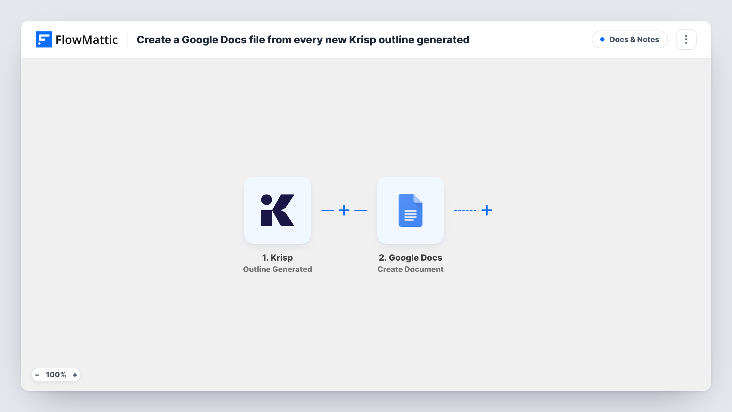The height and width of the screenshot is (412, 732).
Task: Click the FlowMattic brand name text
Action: point(87,40)
